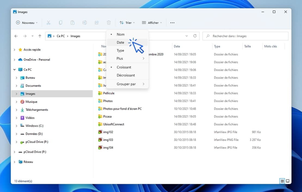
Task: Select the Accès rapide star icon
Action: click(20, 50)
